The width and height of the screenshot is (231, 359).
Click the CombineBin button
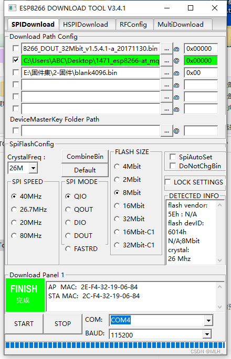coord(85,157)
